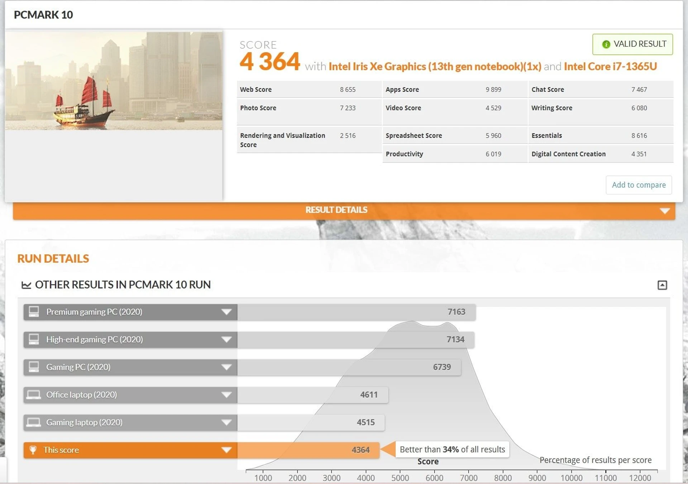
Task: Expand High-end gaming PC (2020) dropdown arrow
Action: pos(226,339)
